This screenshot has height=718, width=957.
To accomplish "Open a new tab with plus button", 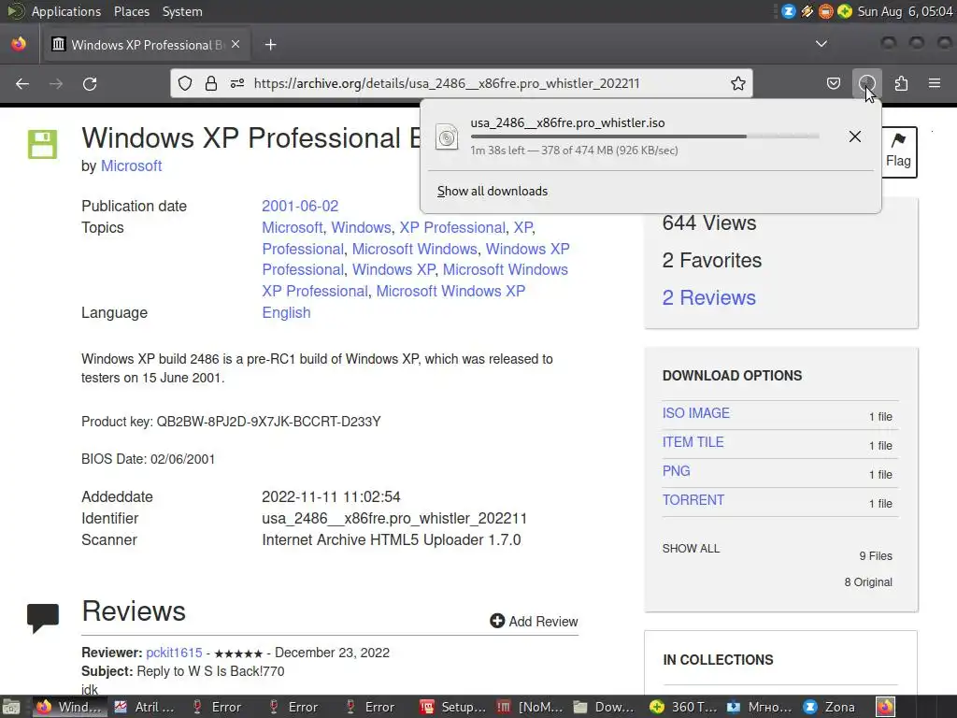I will coord(270,45).
